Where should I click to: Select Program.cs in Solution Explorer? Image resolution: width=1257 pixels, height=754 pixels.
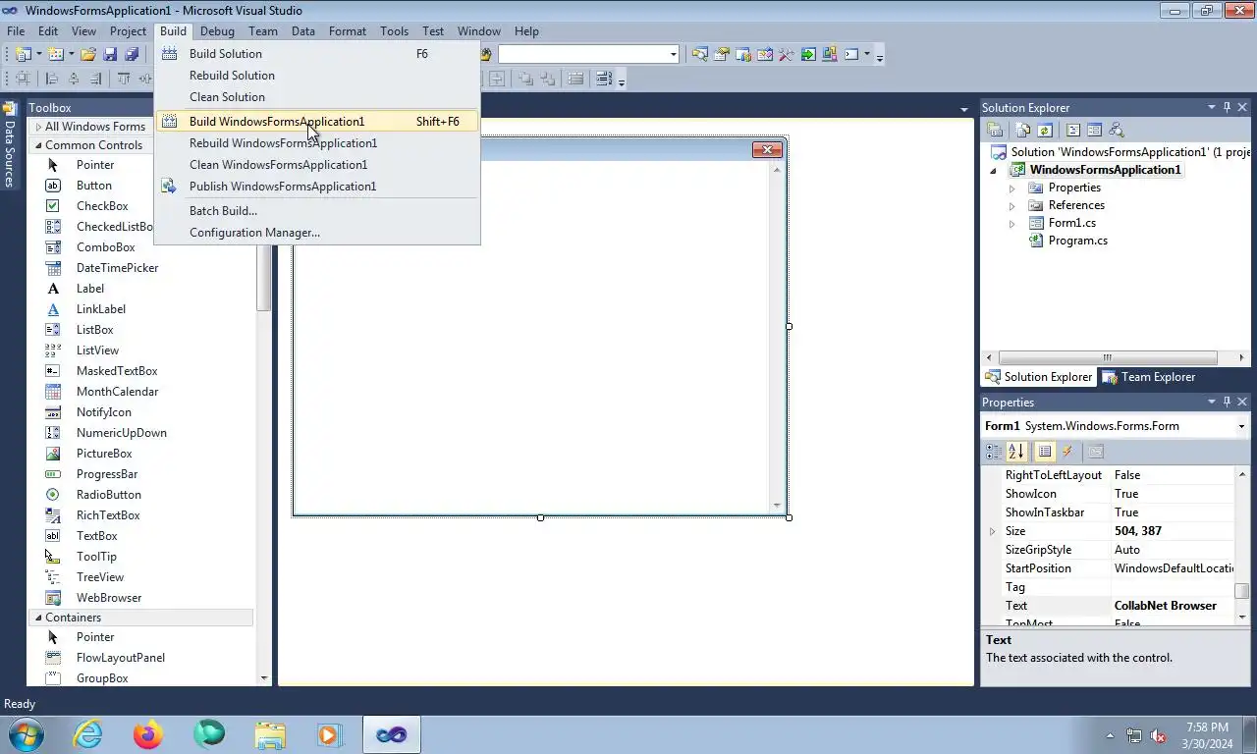click(x=1077, y=241)
